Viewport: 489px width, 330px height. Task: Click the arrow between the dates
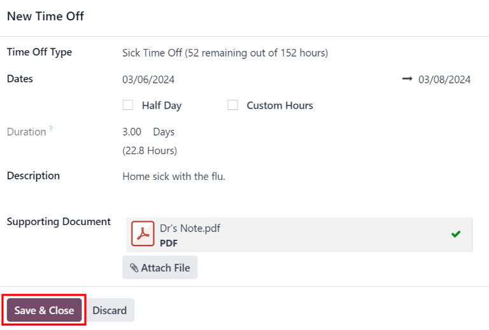pyautogui.click(x=407, y=79)
